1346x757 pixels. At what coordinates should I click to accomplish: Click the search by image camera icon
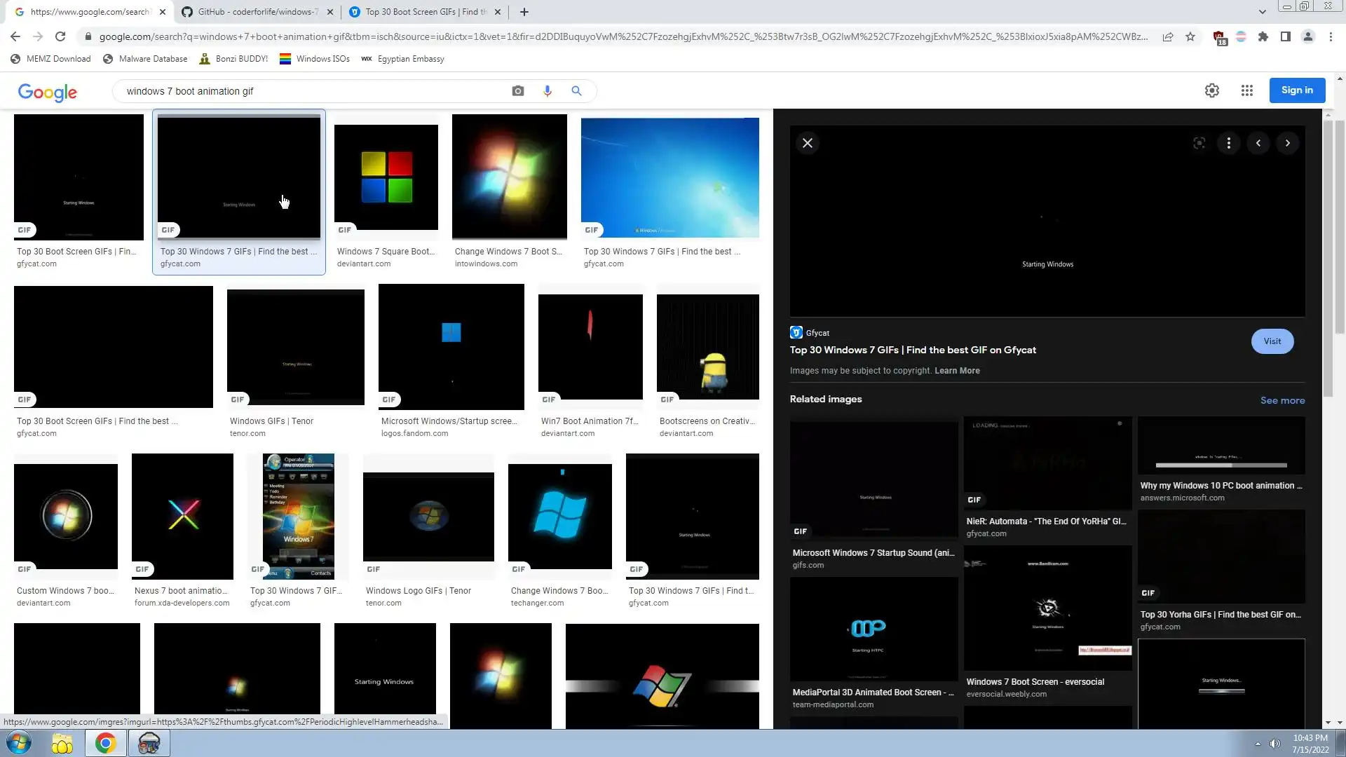point(517,91)
